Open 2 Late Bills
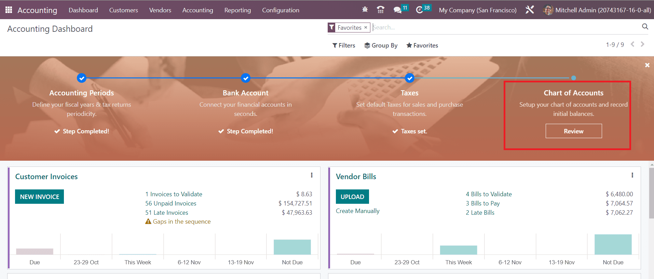This screenshot has width=654, height=279. tap(480, 213)
